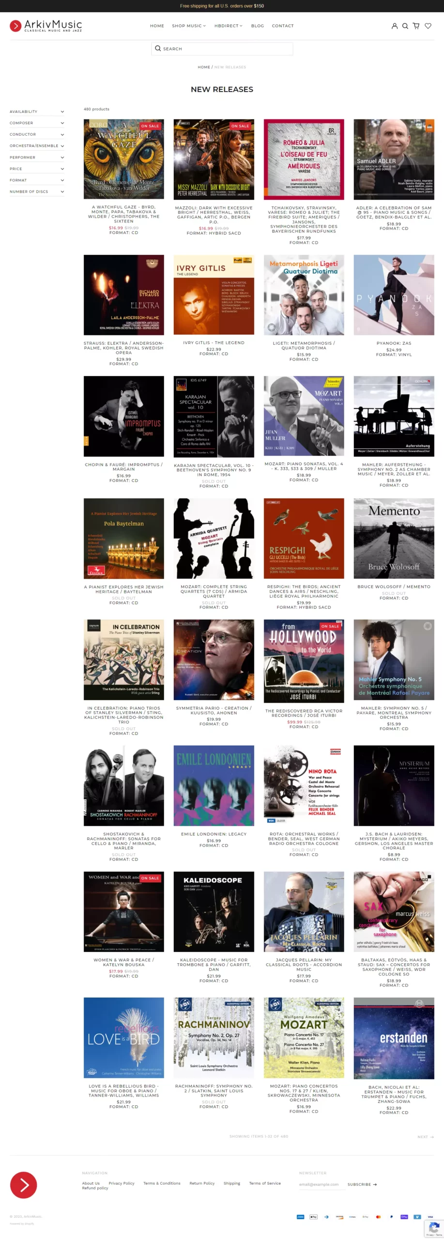The image size is (444, 1241).
Task: Open the Contact menu item
Action: pos(283,26)
